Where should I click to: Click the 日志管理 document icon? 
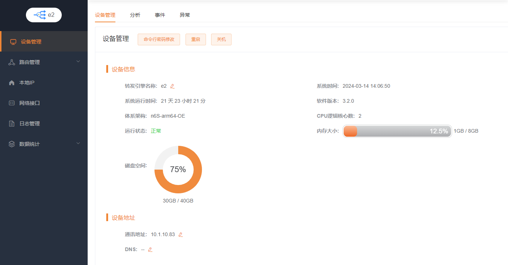tap(12, 123)
